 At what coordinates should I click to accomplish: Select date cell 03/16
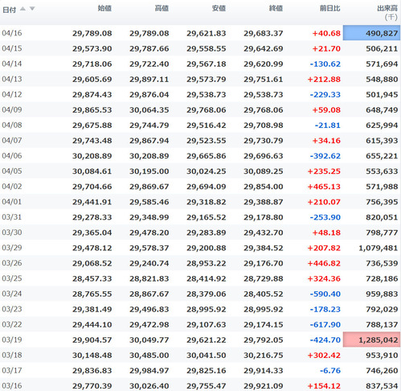12,385
